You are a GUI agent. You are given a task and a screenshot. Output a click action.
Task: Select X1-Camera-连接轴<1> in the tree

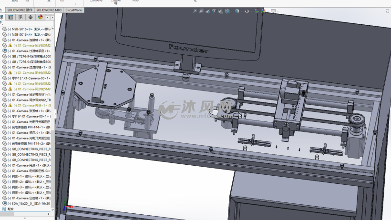pyautogui.click(x=29, y=40)
